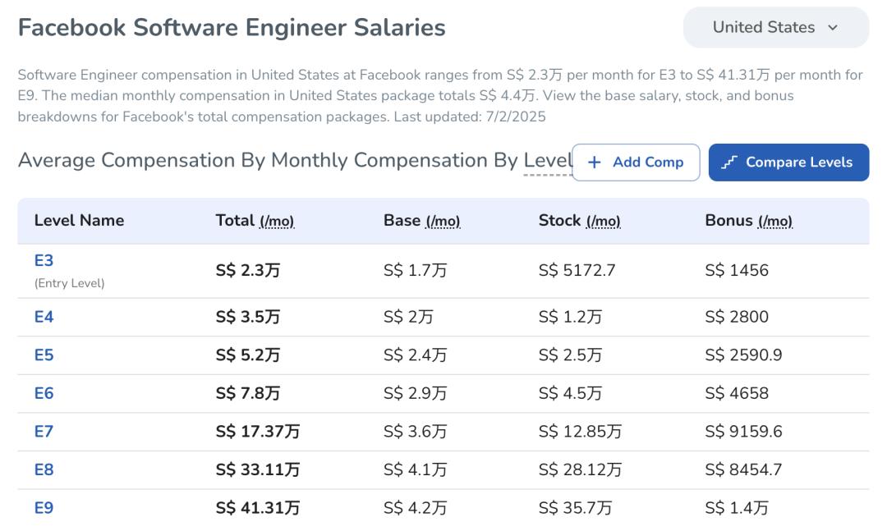This screenshot has width=887, height=531.
Task: Open the E4 level link
Action: point(44,317)
